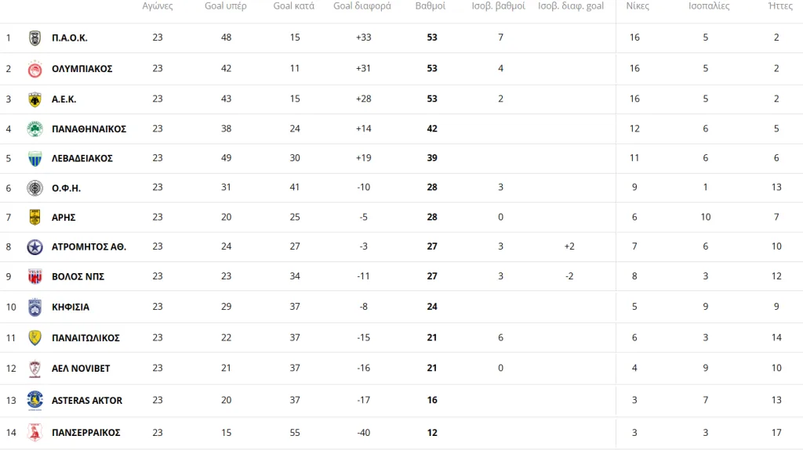
Task: Sort table by Βαθμοί column header
Action: [x=431, y=6]
